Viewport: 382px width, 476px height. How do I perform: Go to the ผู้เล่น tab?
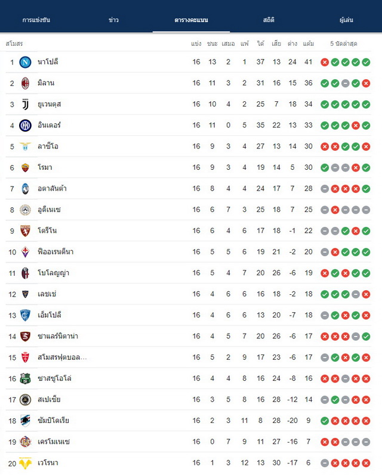(x=346, y=20)
